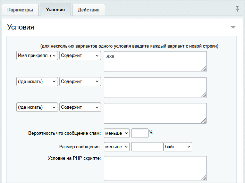This screenshot has height=183, width=245.
Task: Open third row 'Содержит' dropdown
Action: (x=80, y=107)
